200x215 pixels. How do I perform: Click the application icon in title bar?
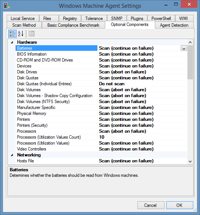pyautogui.click(x=7, y=6)
